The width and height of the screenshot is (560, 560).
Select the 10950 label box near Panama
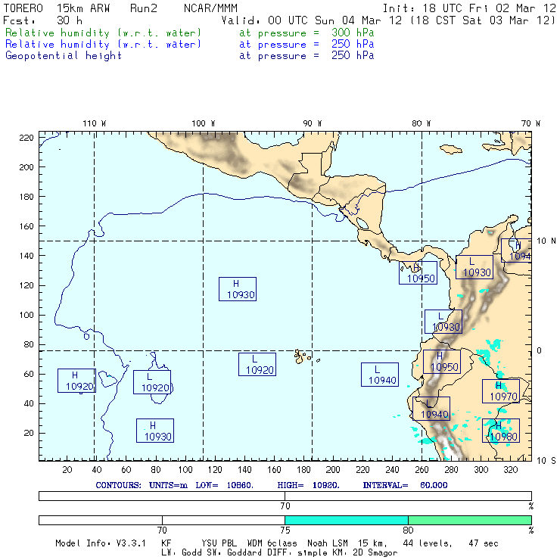418,273
